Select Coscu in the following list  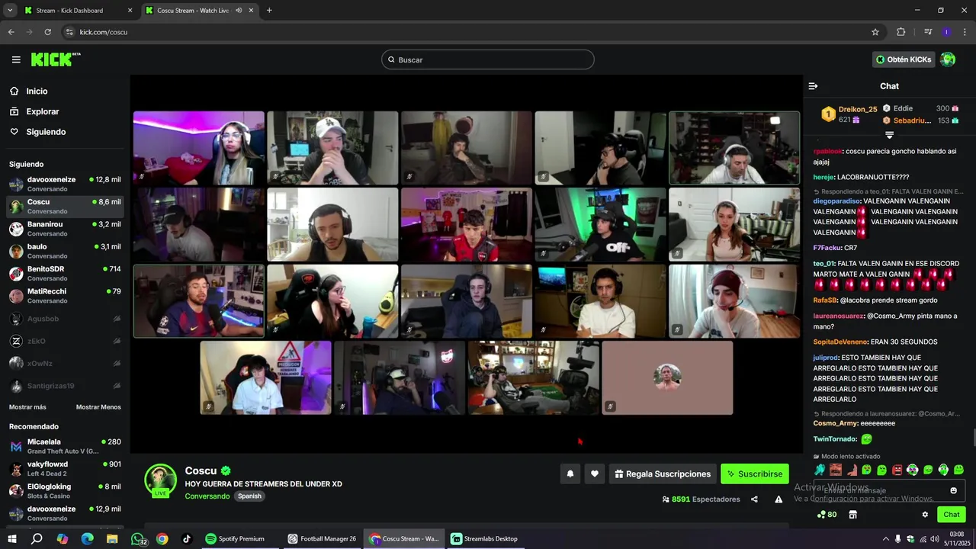click(x=65, y=206)
